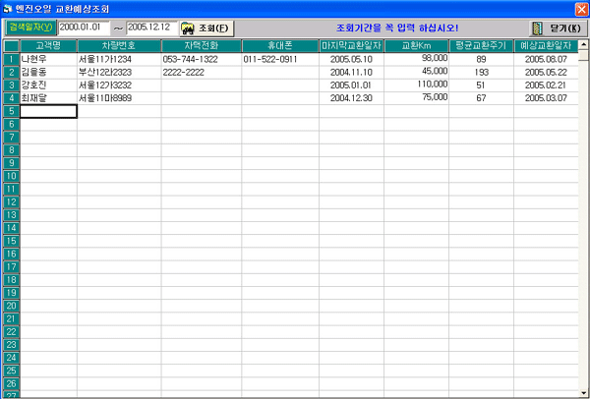
Task: Close the window with the red X
Action: (582, 9)
